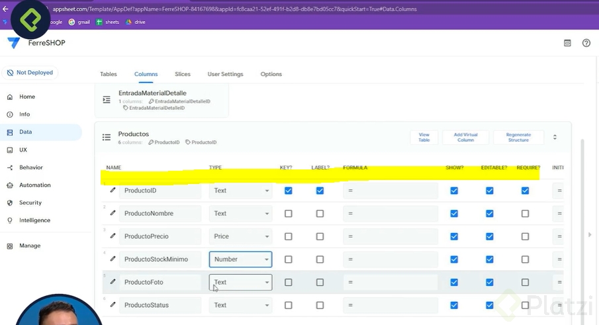Toggle the REQUIRE checkbox for ProductoPrecio
599x325 pixels.
click(x=525, y=236)
